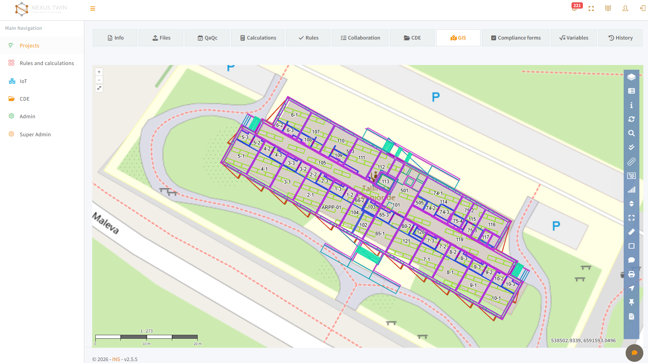Switch to the History tab
Screen dimensions: 648x363
pyautogui.click(x=620, y=38)
